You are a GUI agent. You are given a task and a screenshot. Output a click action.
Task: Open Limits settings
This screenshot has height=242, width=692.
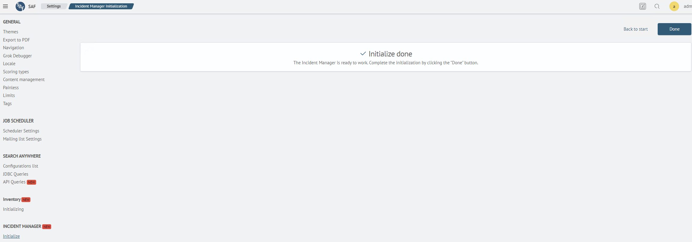pos(9,95)
